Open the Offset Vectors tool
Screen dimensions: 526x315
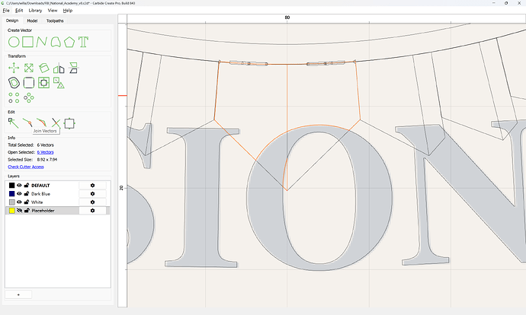coord(14,83)
